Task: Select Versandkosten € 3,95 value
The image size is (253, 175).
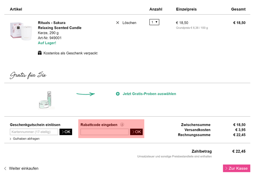Action: click(240, 130)
